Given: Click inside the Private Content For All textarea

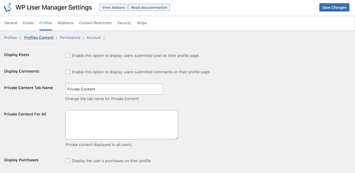Looking at the screenshot, I should 121,125.
